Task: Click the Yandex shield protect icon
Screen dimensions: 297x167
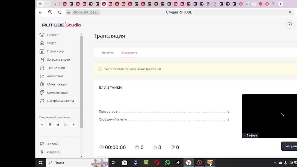Action: tap(50, 12)
